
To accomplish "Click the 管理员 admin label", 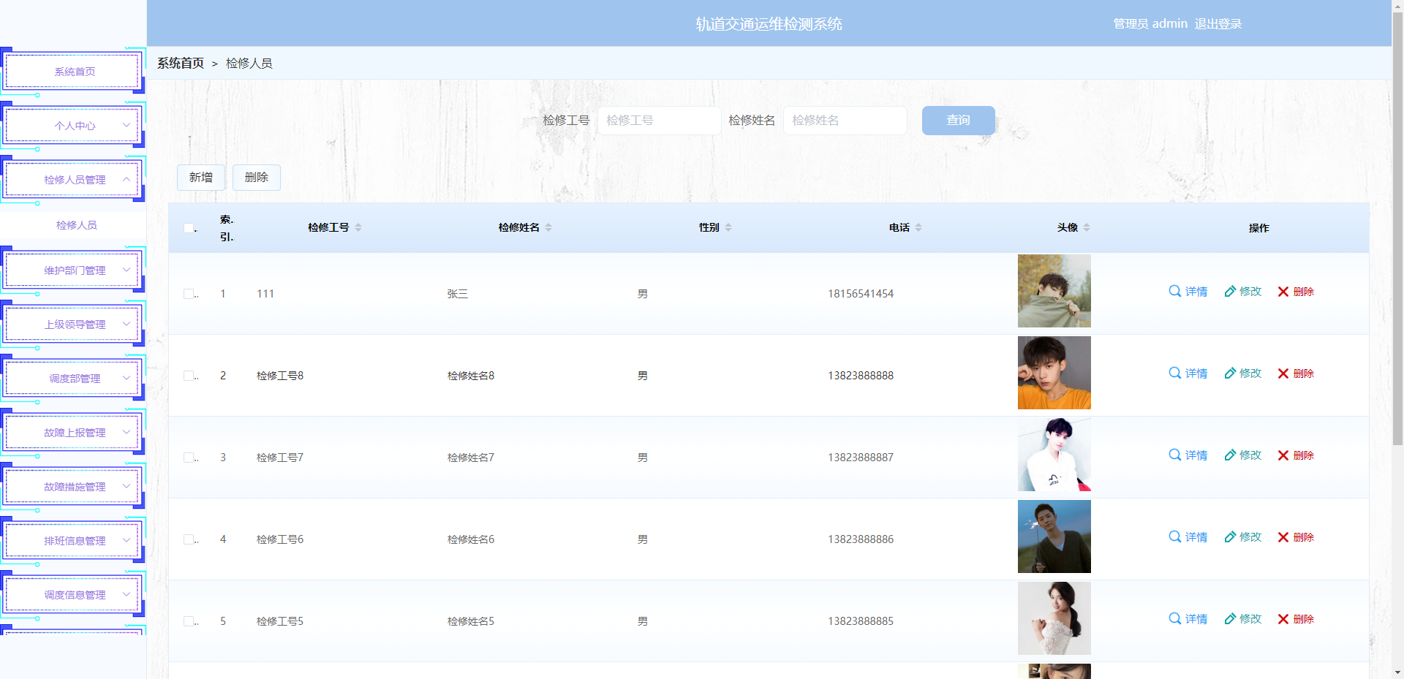I will point(1150,24).
